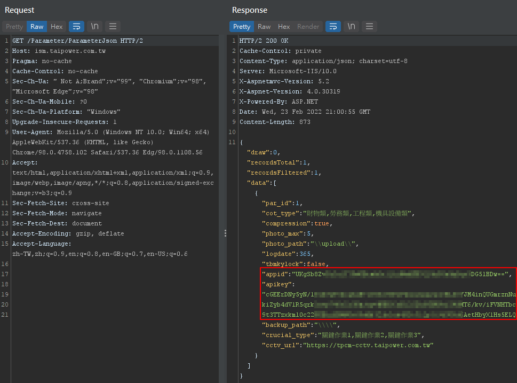Image resolution: width=517 pixels, height=383 pixels.
Task: Click the 'Pragma: no-cache' header line
Action: [x=42, y=61]
